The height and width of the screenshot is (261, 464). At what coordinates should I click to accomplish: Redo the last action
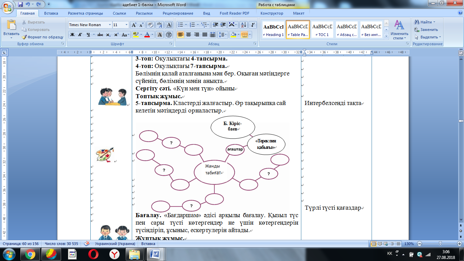[x=39, y=4]
